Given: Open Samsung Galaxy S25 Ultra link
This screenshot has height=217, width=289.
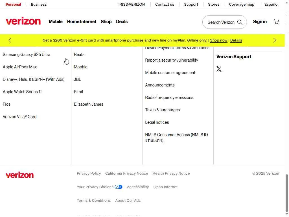Looking at the screenshot, I should [27, 55].
